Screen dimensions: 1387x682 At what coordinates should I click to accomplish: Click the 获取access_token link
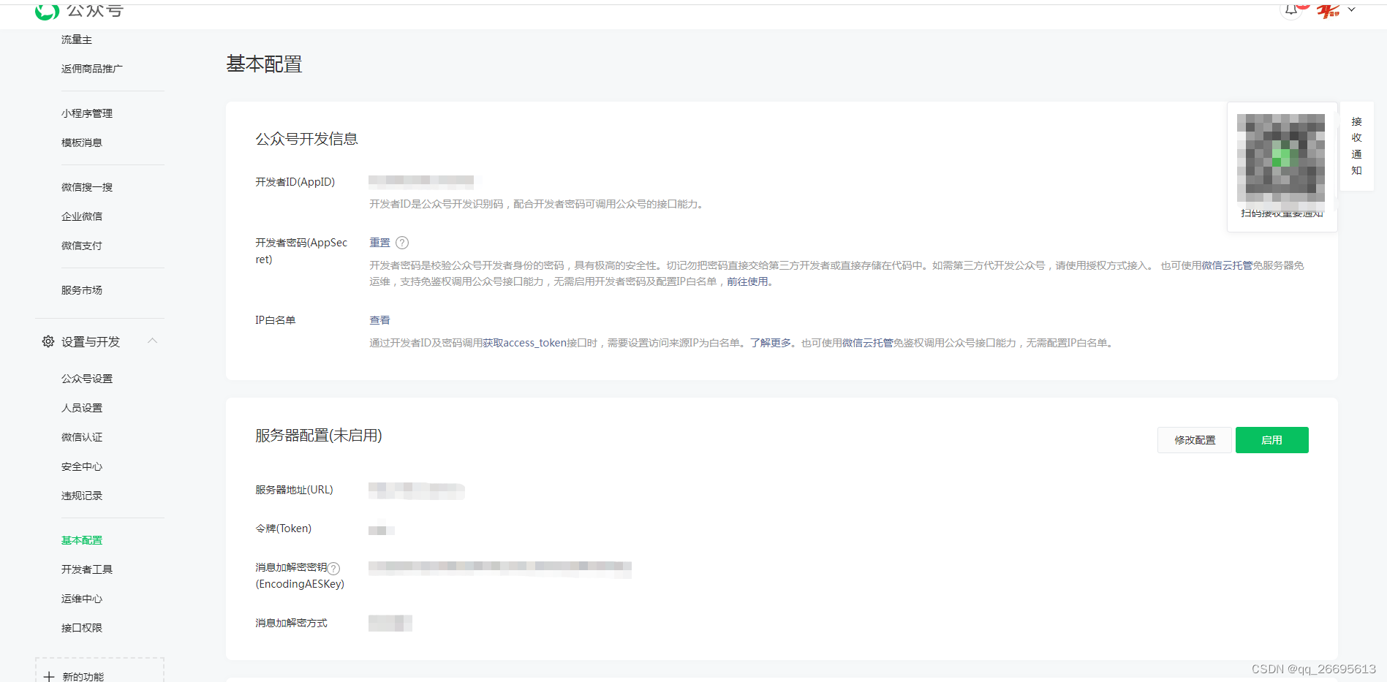coord(525,343)
